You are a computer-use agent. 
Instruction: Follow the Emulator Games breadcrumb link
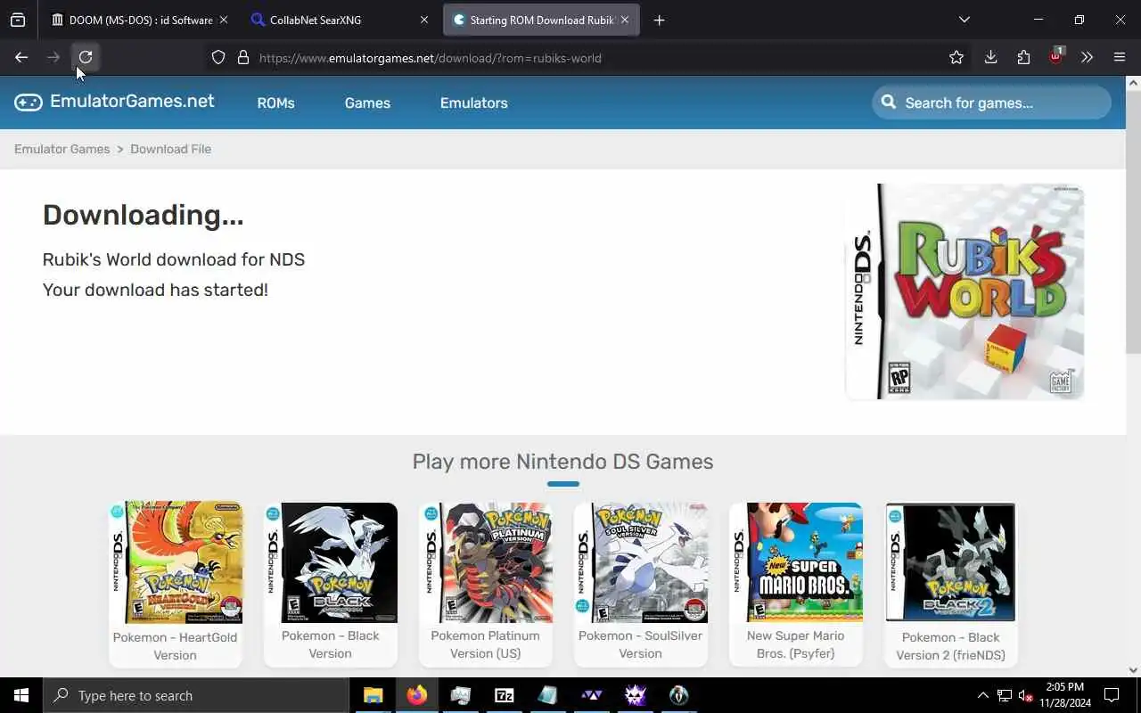[62, 149]
